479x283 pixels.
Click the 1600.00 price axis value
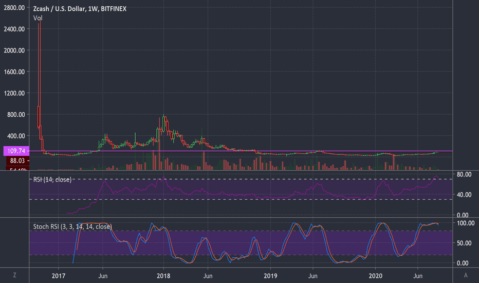[14, 72]
